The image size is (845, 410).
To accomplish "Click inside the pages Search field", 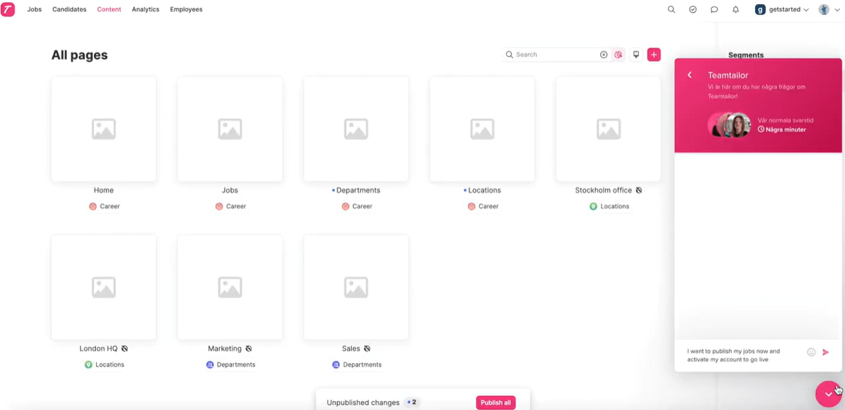I will [x=556, y=55].
